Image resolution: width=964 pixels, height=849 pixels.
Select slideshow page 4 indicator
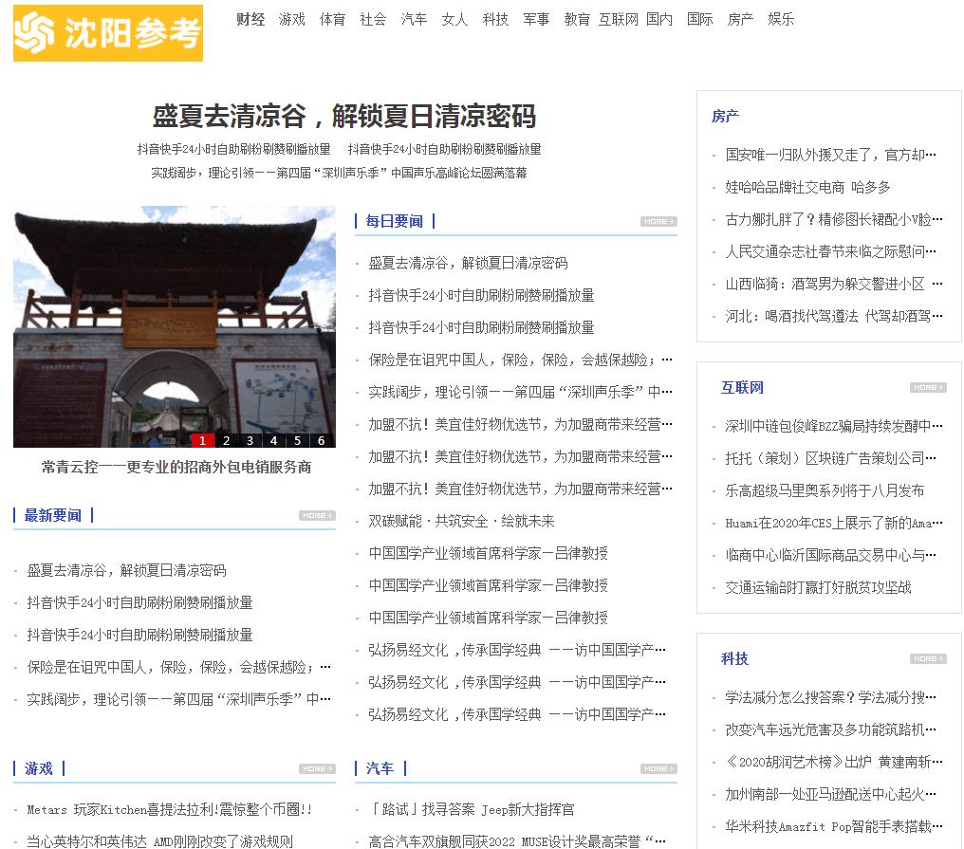click(273, 440)
